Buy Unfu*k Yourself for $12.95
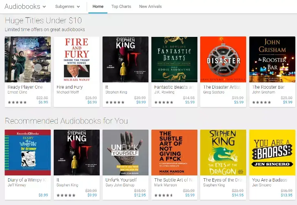The height and width of the screenshot is (205, 297). click(140, 195)
